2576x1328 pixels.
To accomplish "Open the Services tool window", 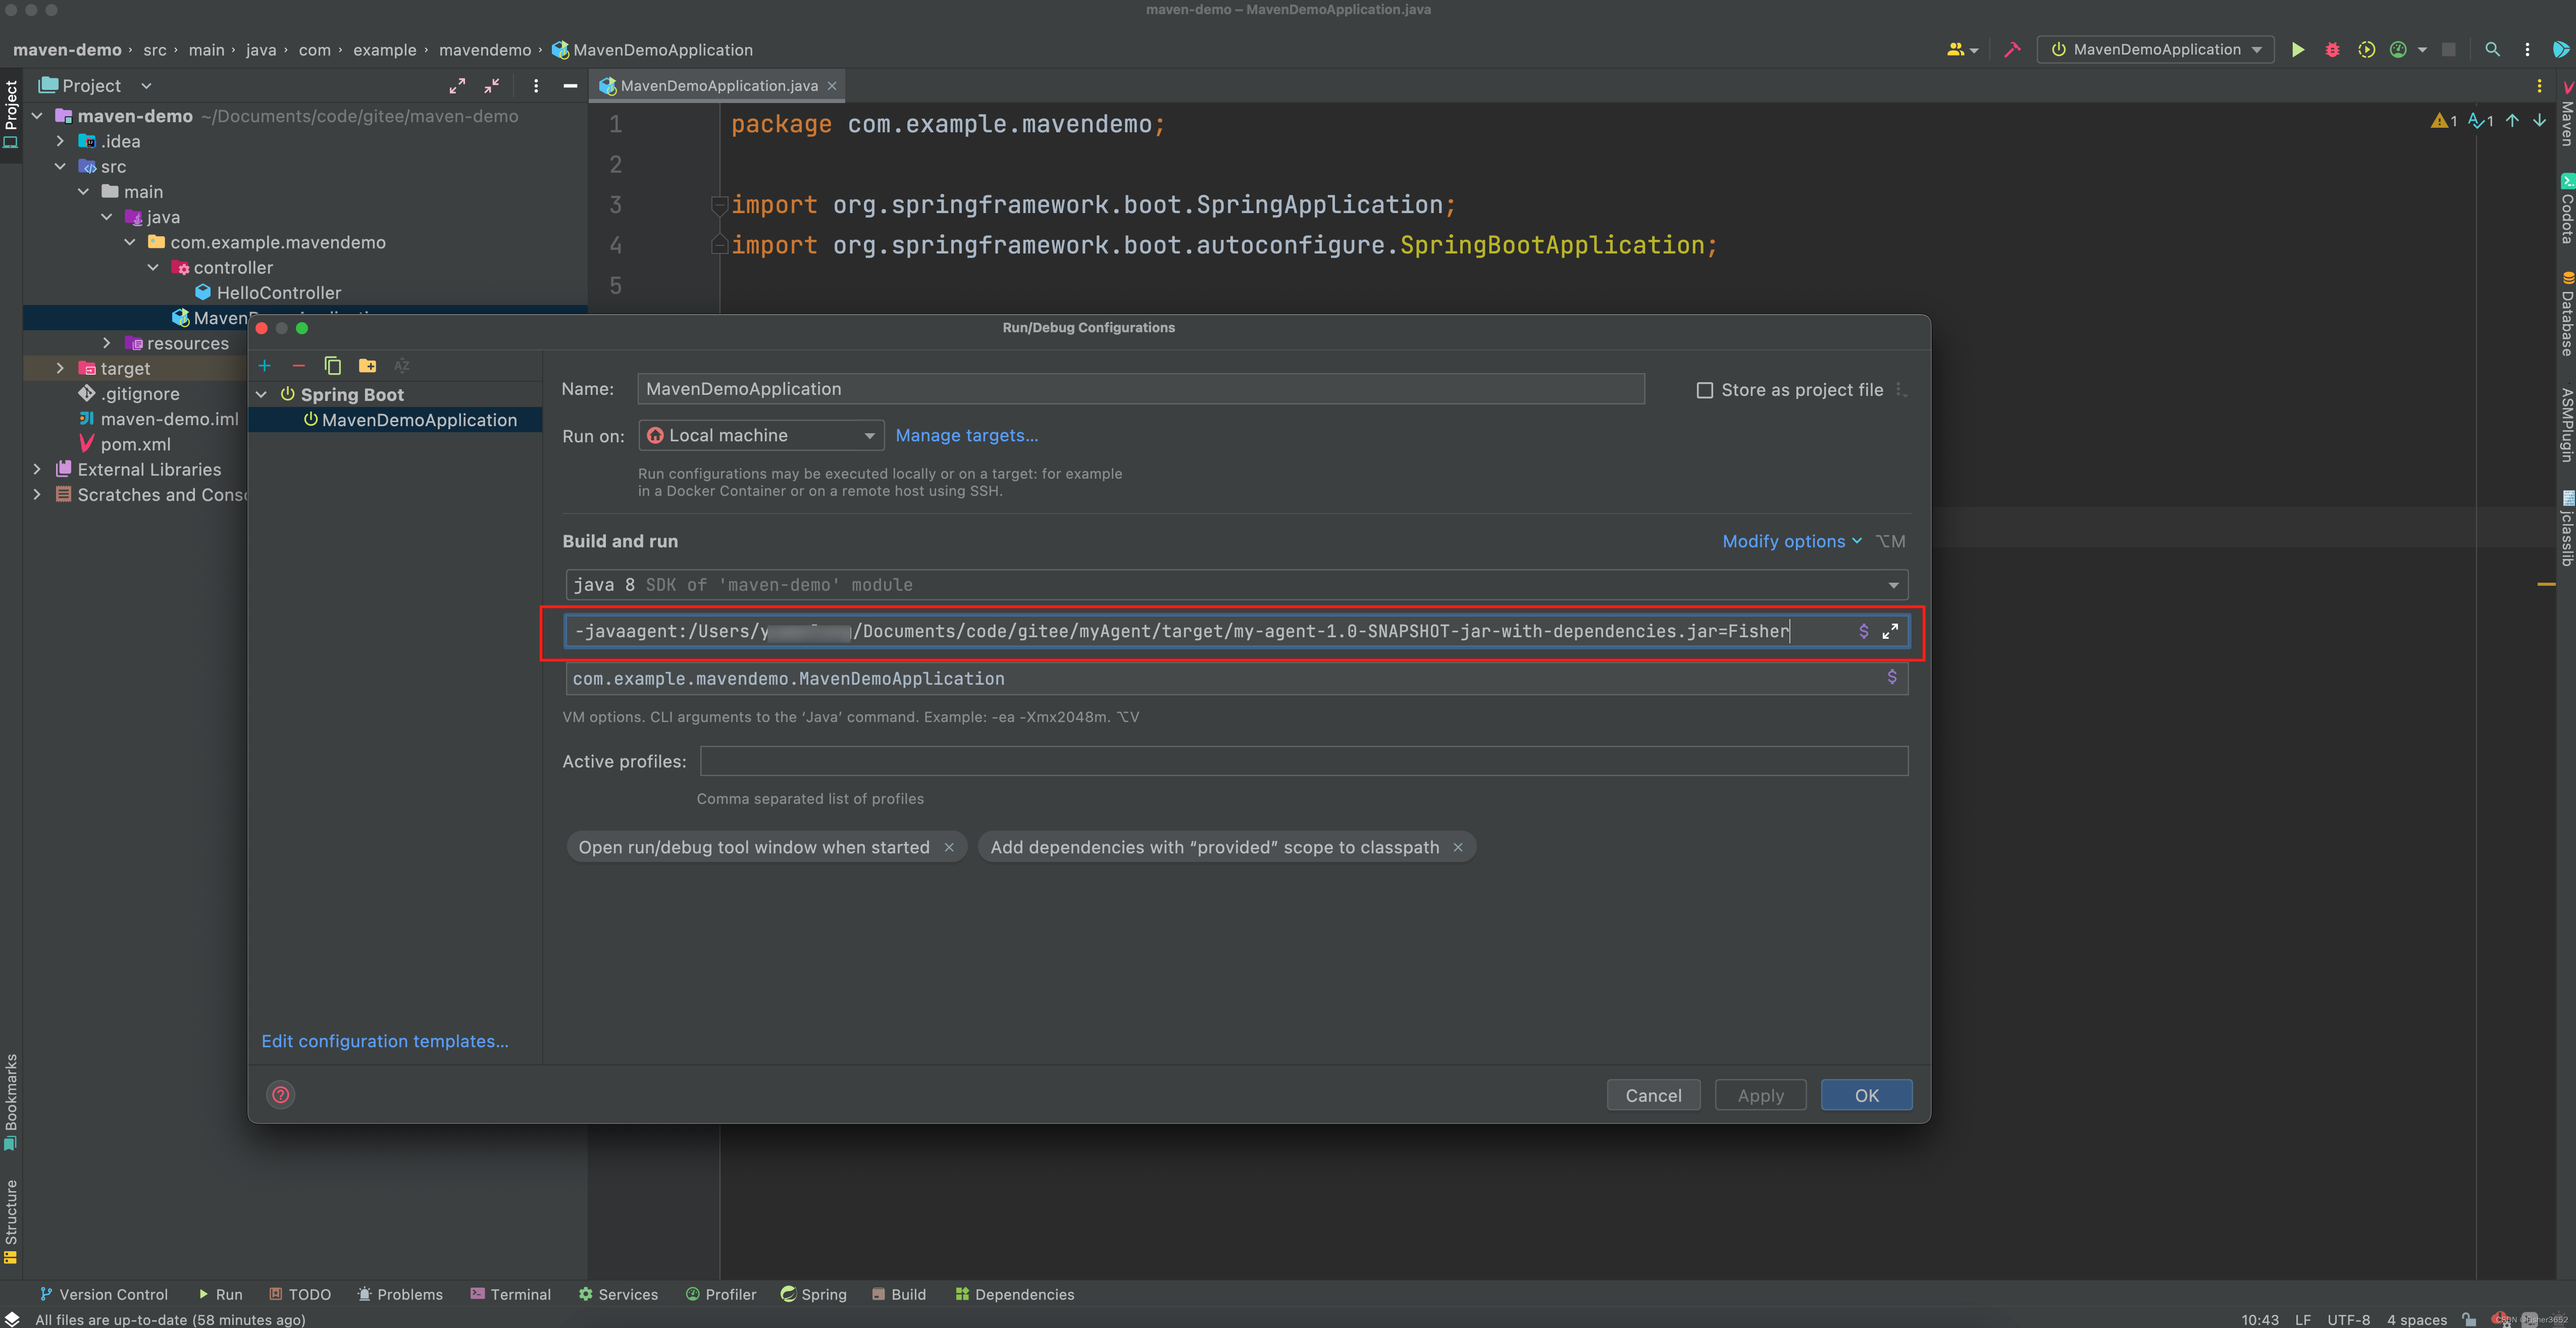I will 618,1294.
